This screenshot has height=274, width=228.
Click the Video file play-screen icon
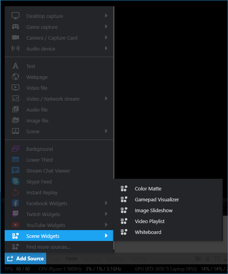click(16, 87)
